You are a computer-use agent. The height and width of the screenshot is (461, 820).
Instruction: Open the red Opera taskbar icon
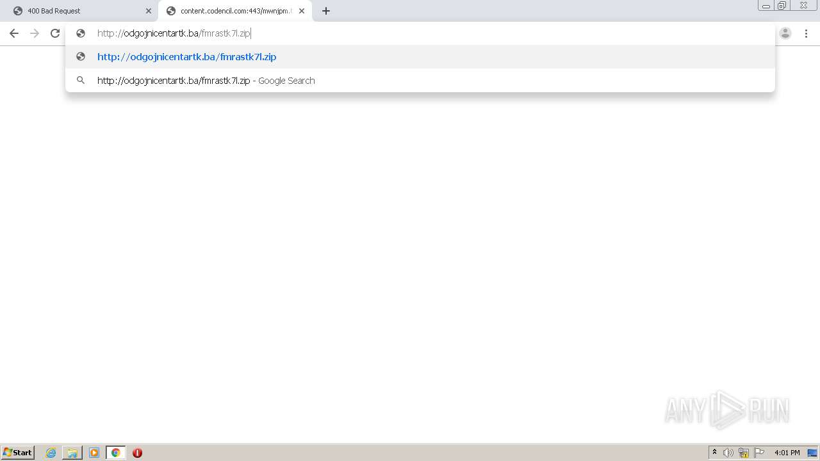tap(137, 453)
